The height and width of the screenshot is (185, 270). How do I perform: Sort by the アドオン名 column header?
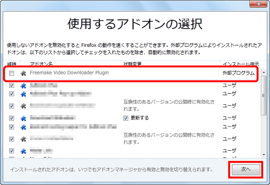coord(74,63)
